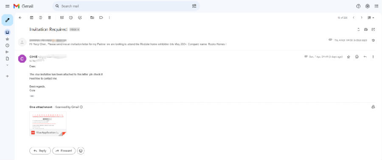Star the first collapsed message

point(373,40)
